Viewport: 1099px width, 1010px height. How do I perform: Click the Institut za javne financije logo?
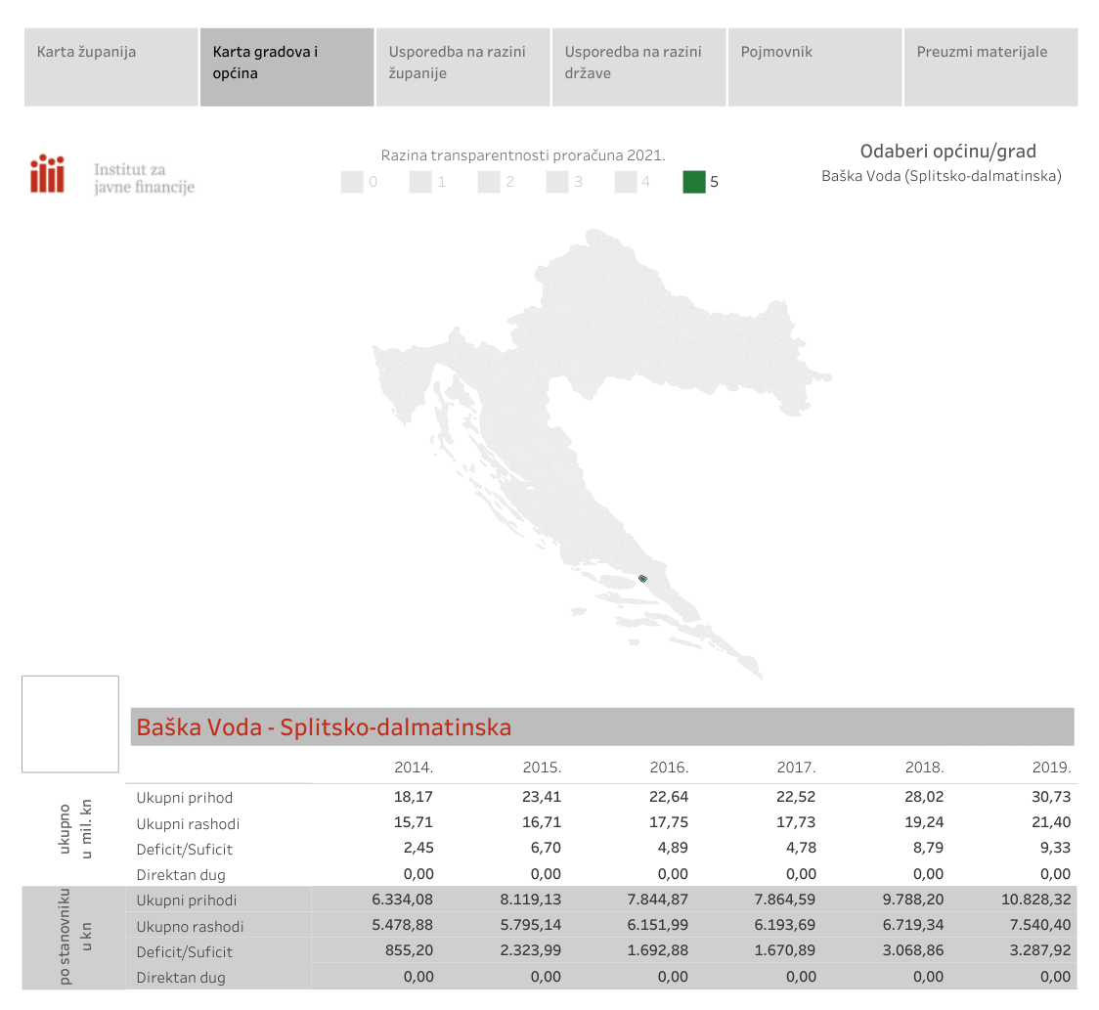tap(111, 176)
